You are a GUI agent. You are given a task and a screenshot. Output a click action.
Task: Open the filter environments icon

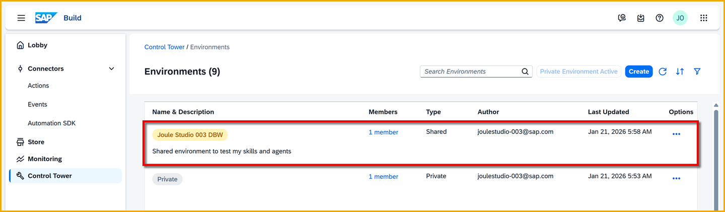click(697, 72)
